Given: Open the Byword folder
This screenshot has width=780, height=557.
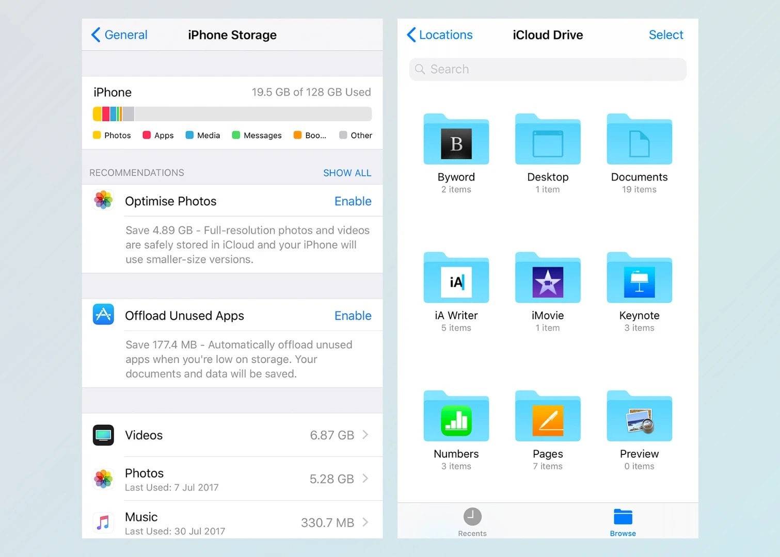Looking at the screenshot, I should [x=456, y=139].
